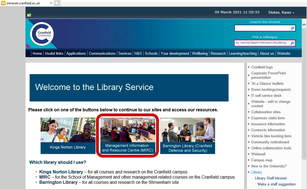
Task: Click the Barrington Library text link
Action: 58,182
